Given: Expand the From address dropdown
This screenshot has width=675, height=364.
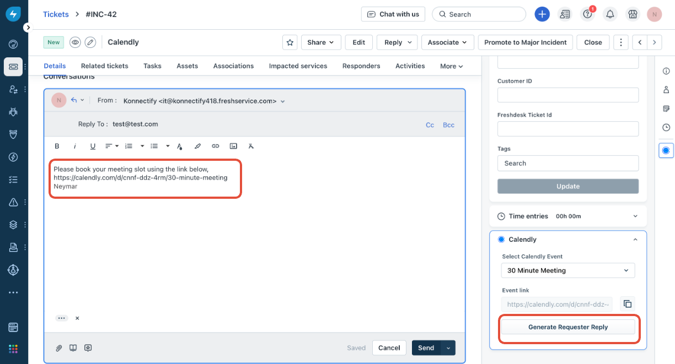Looking at the screenshot, I should pos(283,101).
